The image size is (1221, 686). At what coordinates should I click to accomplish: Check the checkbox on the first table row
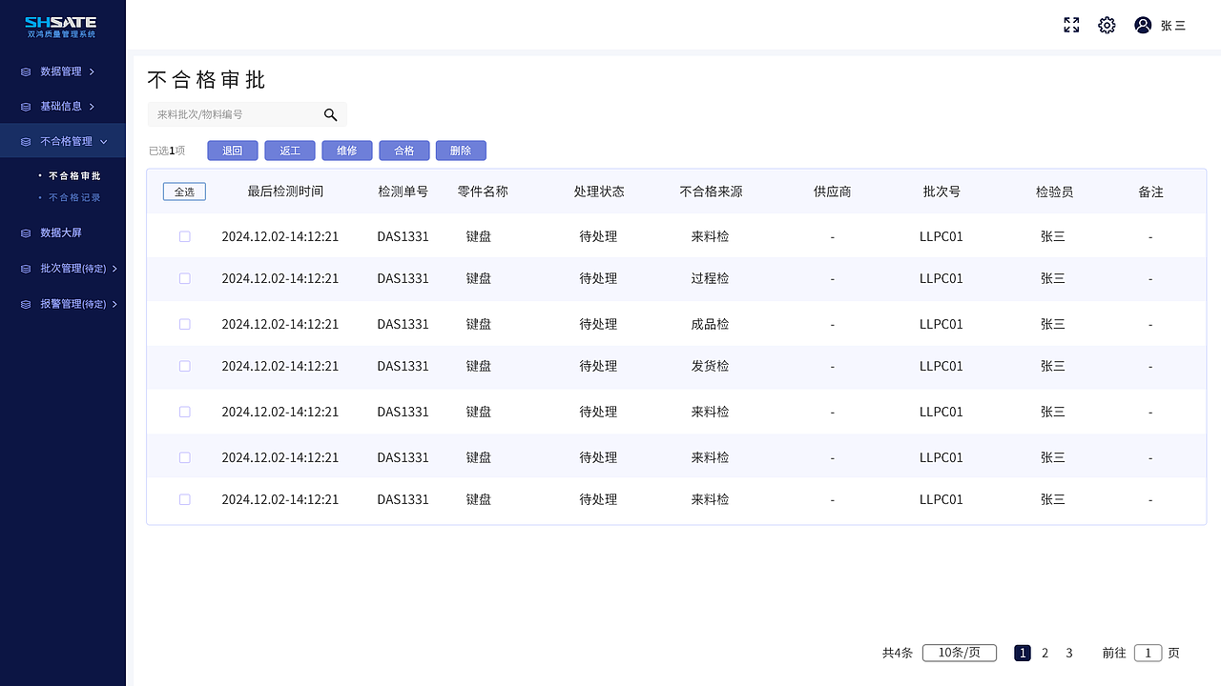184,236
